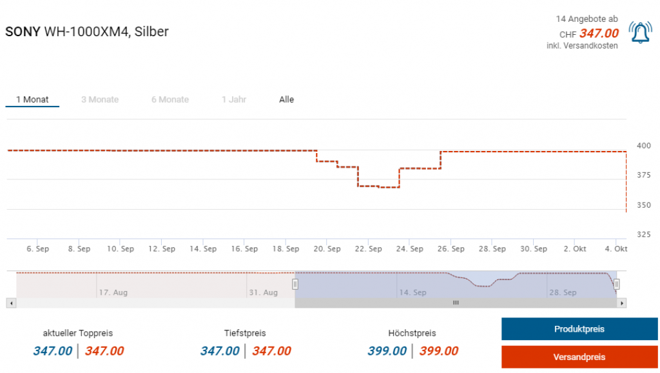Click the price alert bell icon
This screenshot has height=373, width=660.
point(640,32)
